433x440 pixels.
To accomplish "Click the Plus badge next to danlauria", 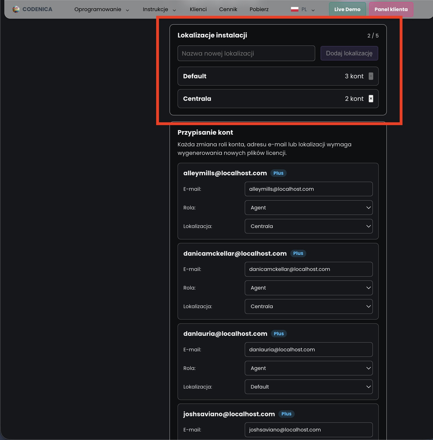I will tap(279, 333).
